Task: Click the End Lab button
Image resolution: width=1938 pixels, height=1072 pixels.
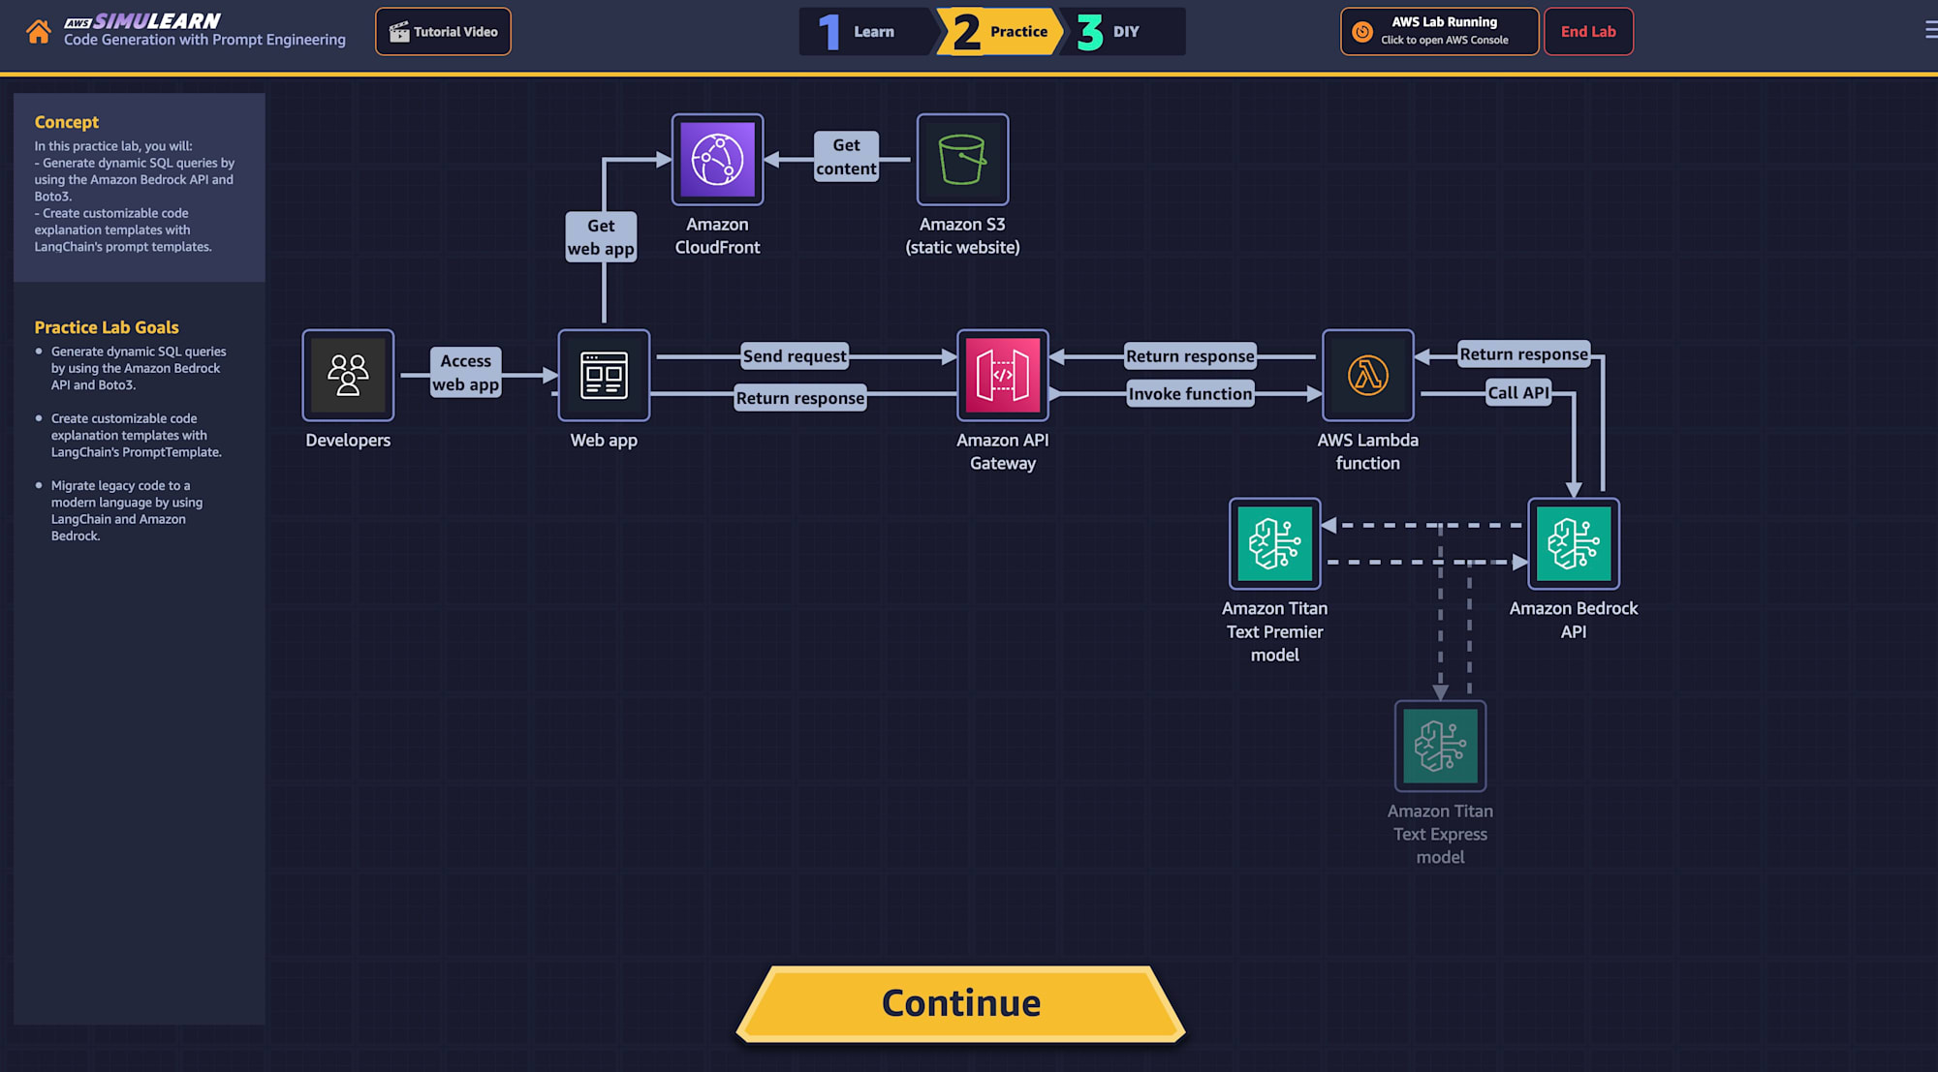Action: point(1588,32)
